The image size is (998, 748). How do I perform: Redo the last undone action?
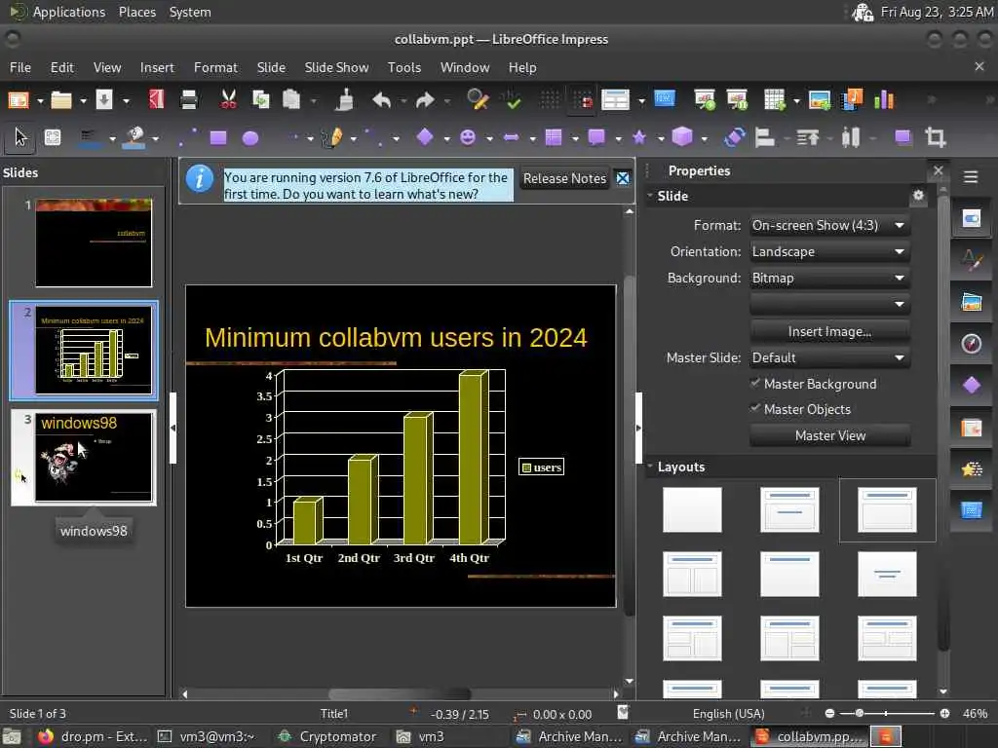425,100
